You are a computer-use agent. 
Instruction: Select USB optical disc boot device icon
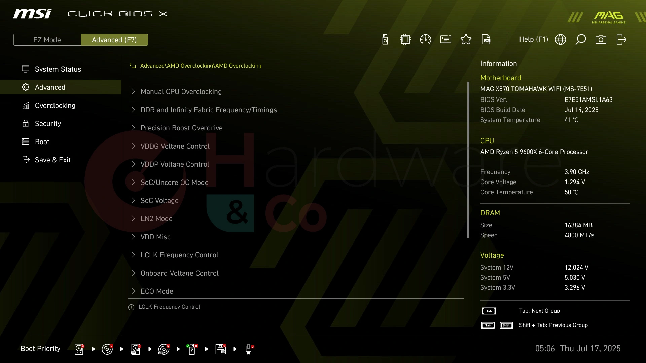pos(164,349)
